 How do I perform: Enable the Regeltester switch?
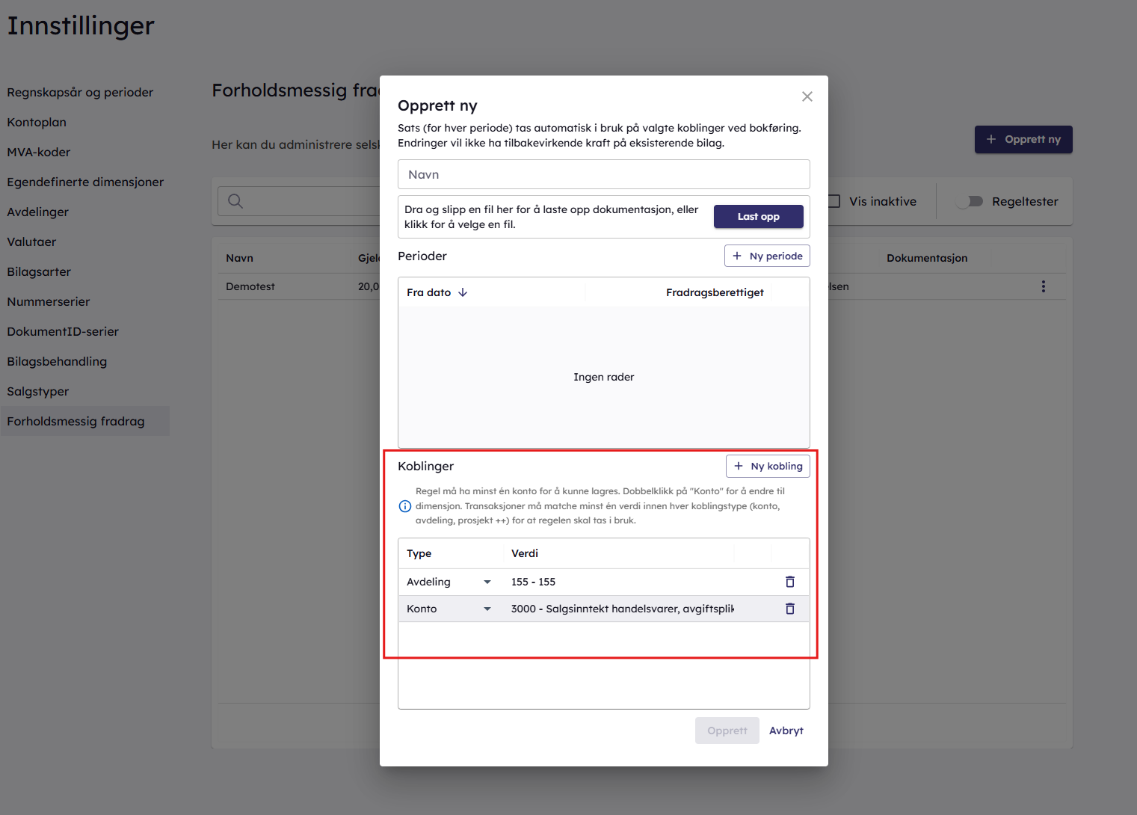(970, 201)
